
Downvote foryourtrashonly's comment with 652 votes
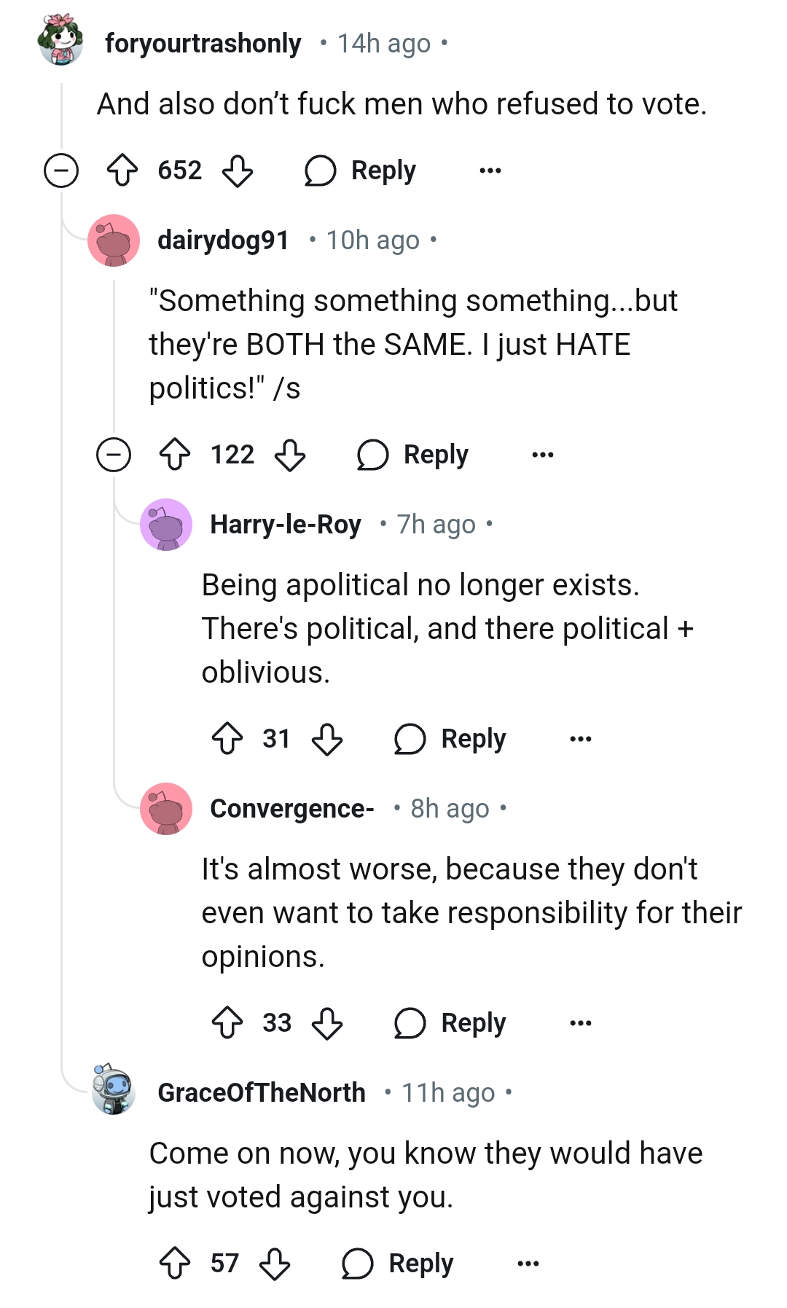click(x=238, y=171)
